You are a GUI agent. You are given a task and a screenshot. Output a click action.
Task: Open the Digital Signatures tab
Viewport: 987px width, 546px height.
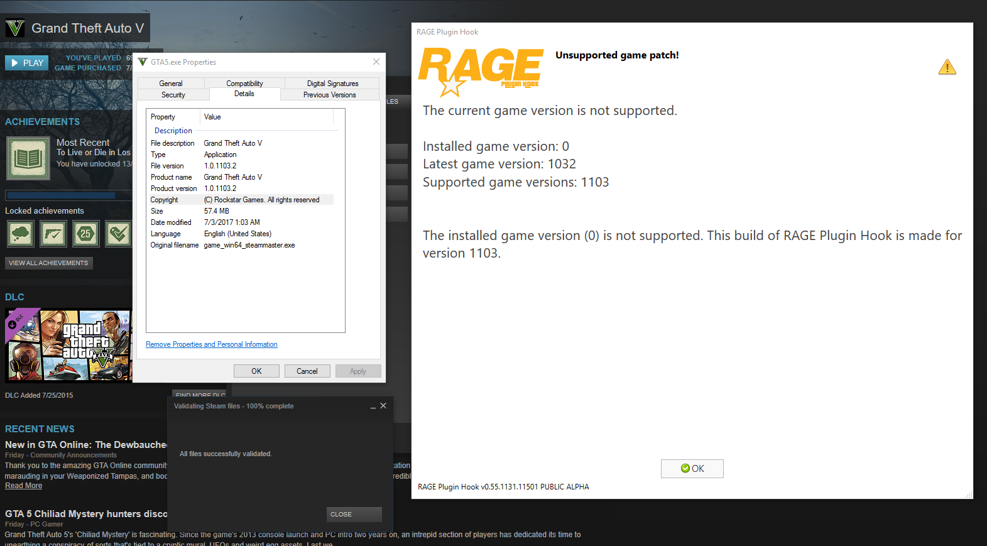tap(332, 84)
